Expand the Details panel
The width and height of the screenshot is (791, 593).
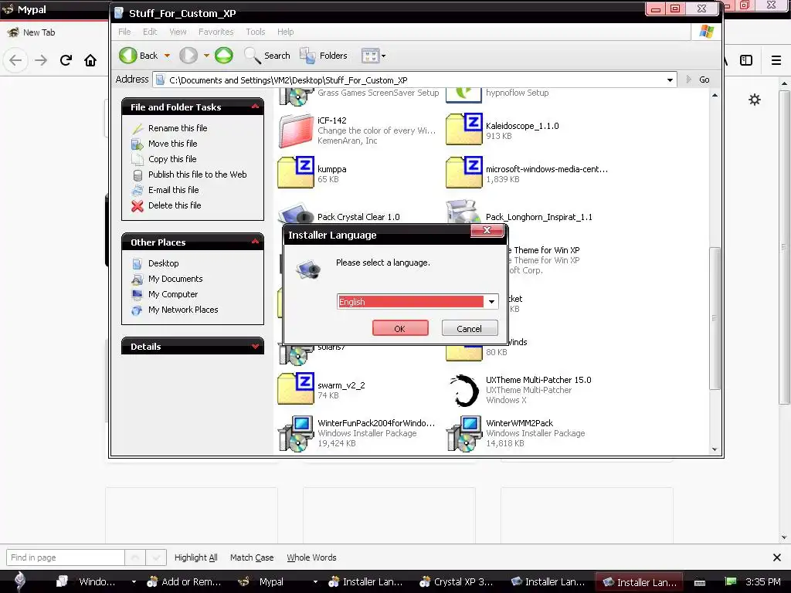coord(255,346)
